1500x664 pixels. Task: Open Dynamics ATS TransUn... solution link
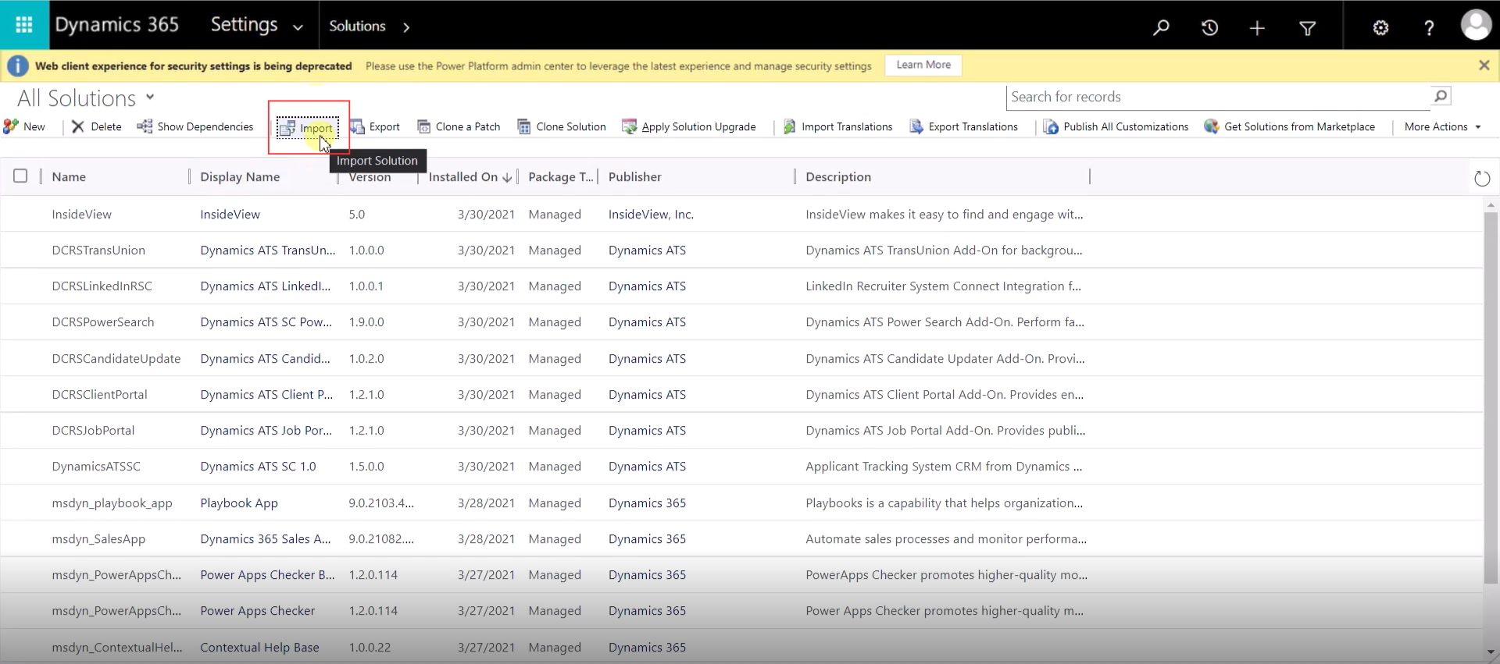click(267, 250)
